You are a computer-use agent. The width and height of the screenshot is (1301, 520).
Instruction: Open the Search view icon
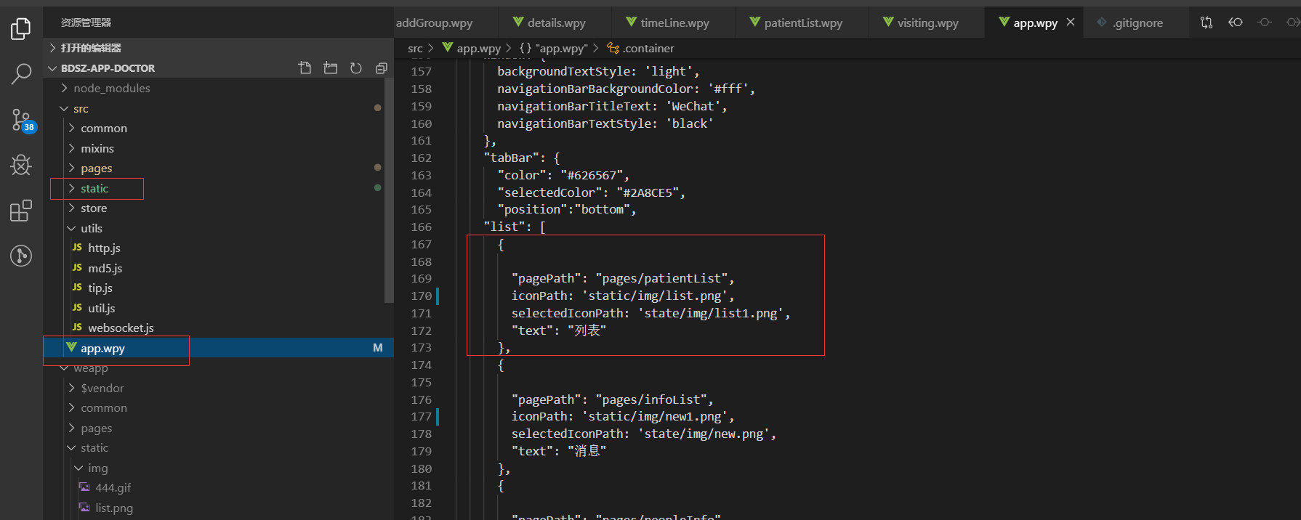pyautogui.click(x=21, y=73)
